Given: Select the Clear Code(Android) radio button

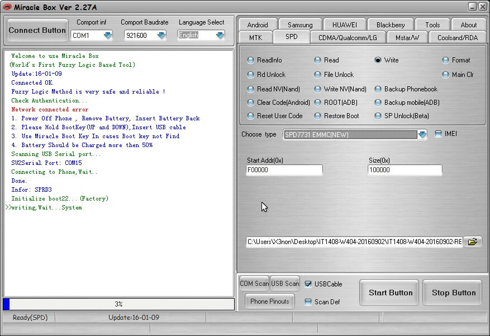Looking at the screenshot, I should click(x=250, y=103).
